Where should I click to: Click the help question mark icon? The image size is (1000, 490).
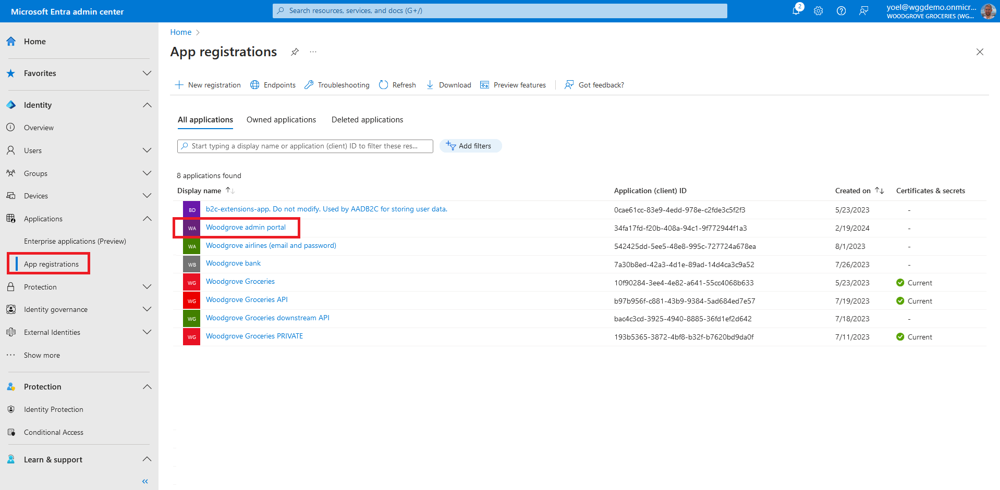[x=841, y=11]
